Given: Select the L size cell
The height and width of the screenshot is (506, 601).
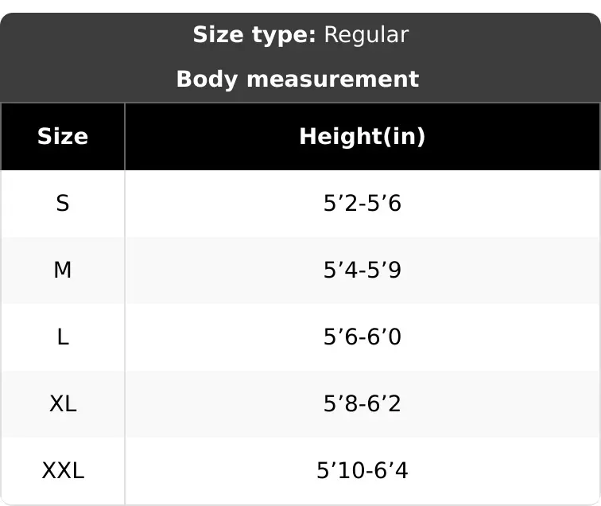Looking at the screenshot, I should click(x=63, y=337).
